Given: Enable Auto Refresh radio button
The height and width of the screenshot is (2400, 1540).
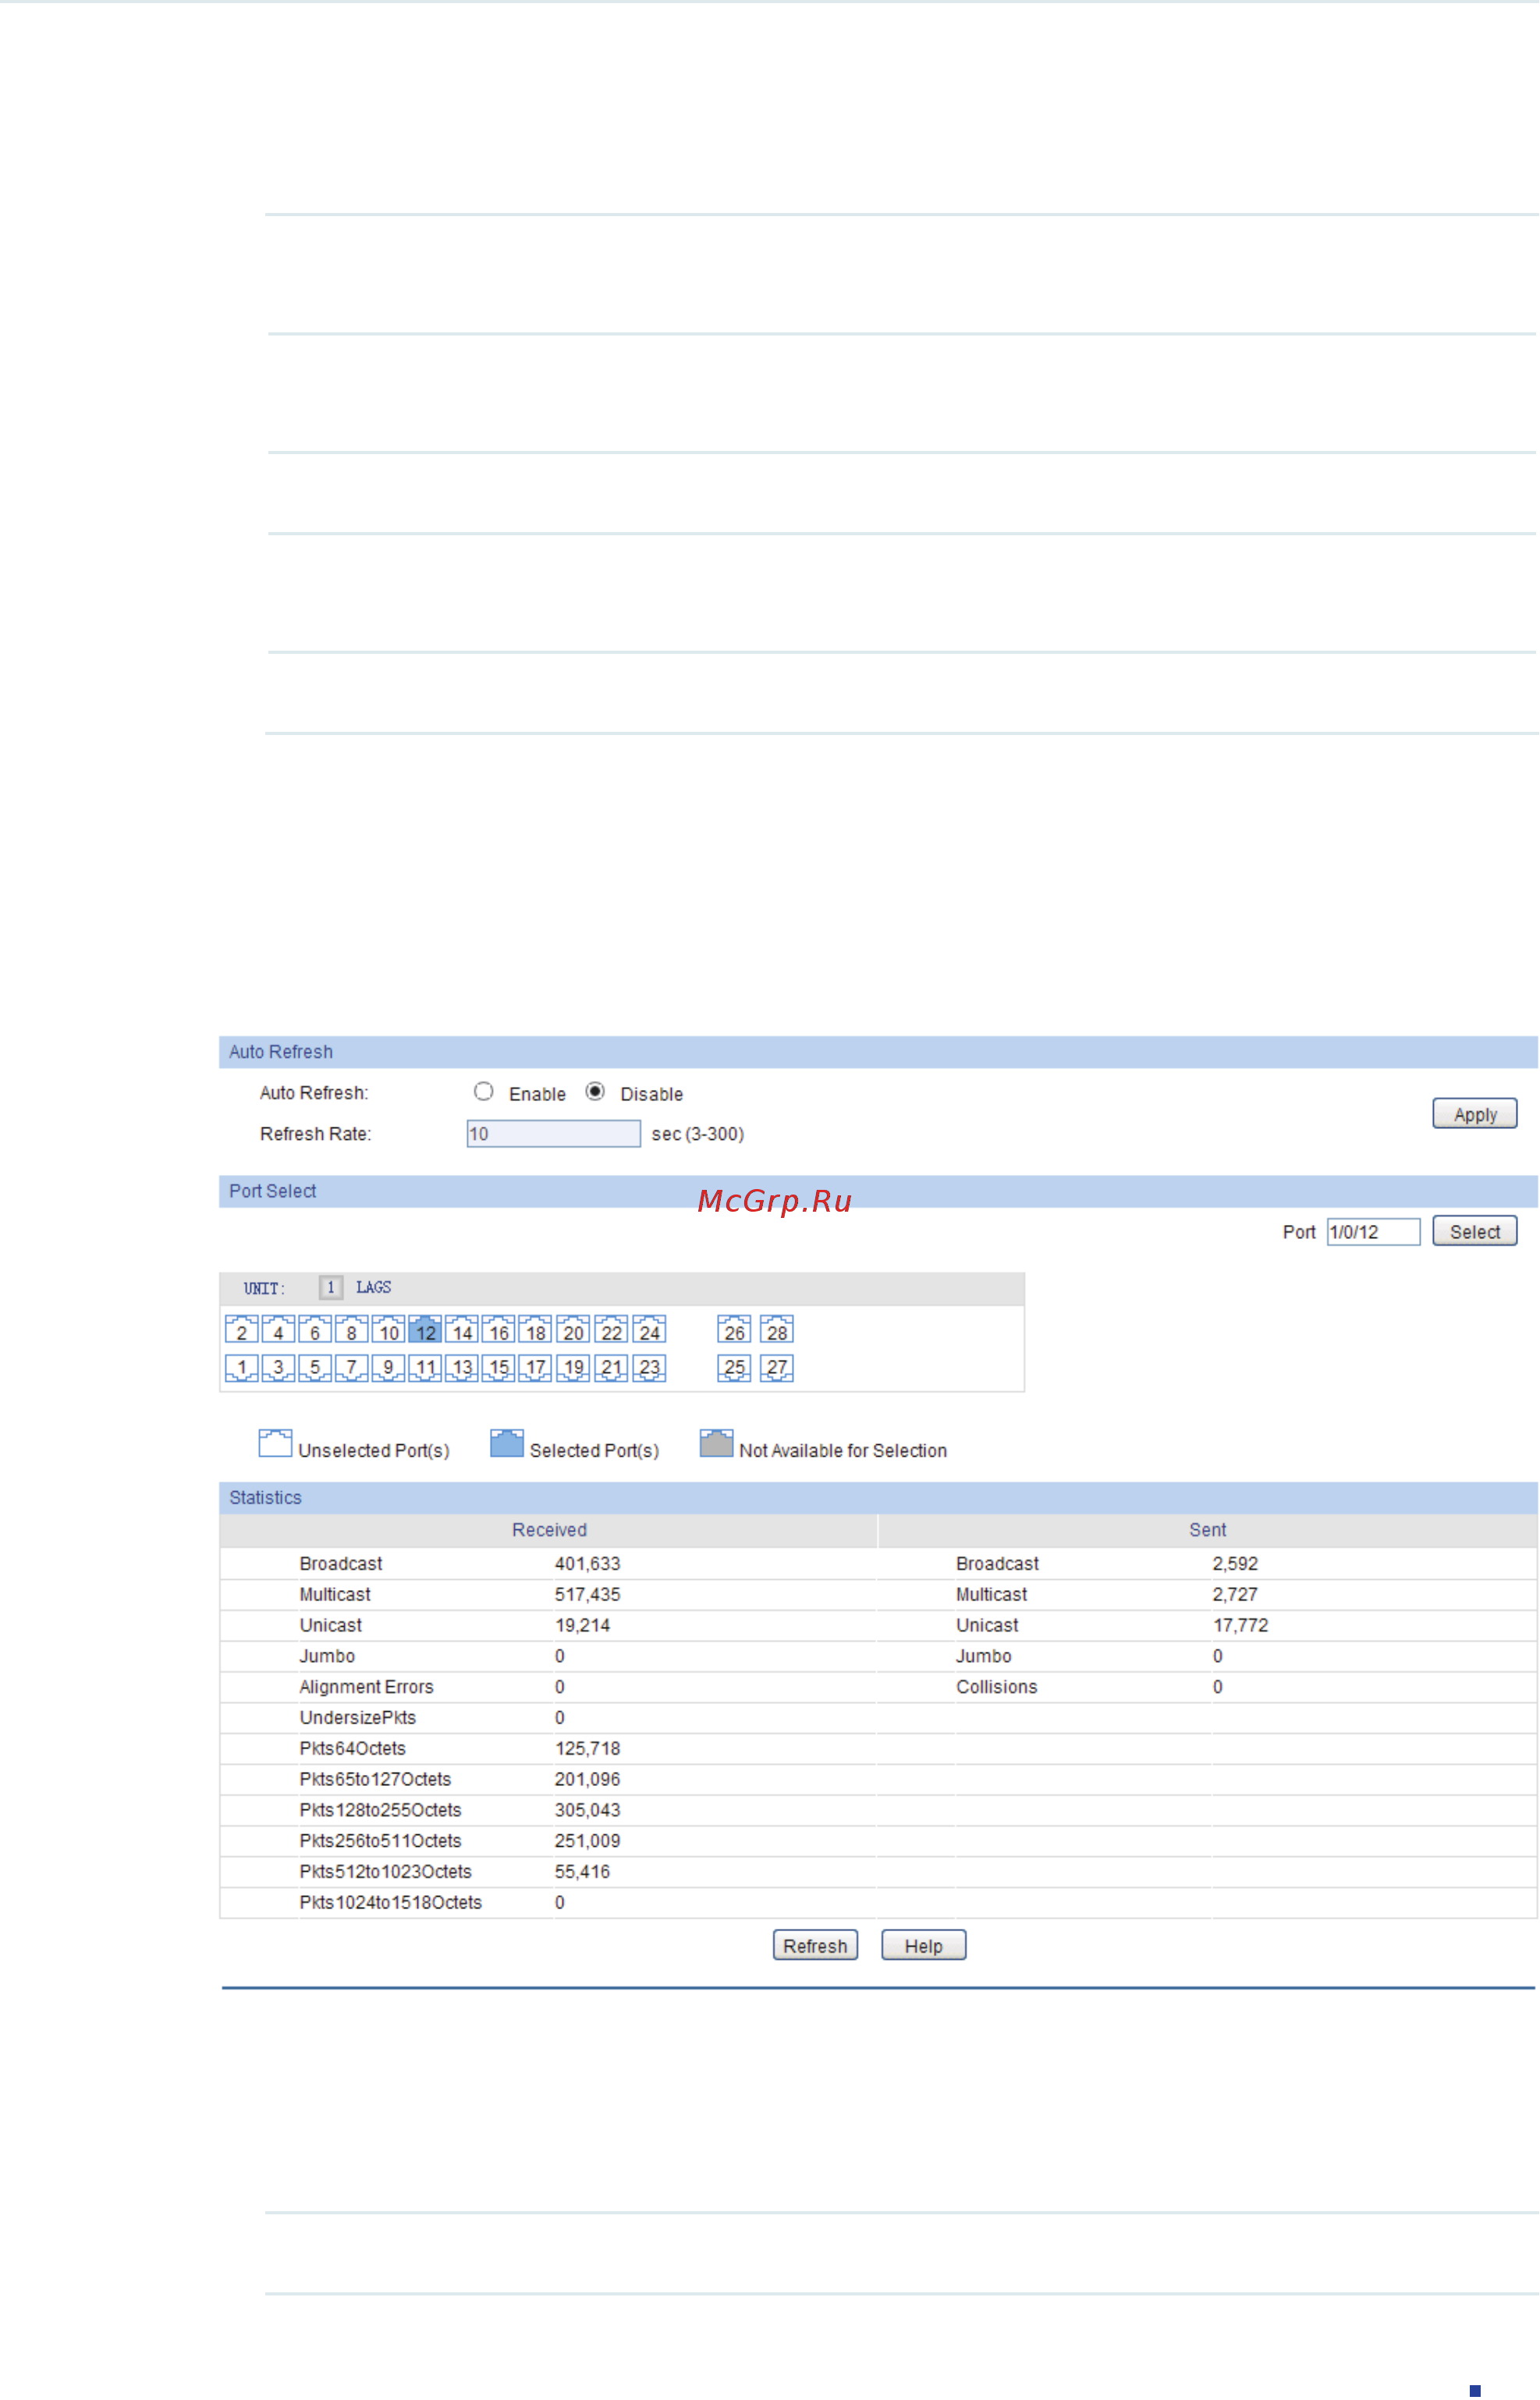Looking at the screenshot, I should [x=484, y=1092].
